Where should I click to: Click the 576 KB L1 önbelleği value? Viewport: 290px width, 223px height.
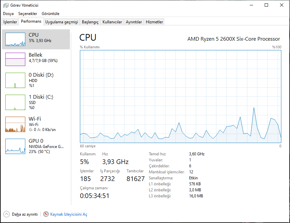tap(195, 184)
